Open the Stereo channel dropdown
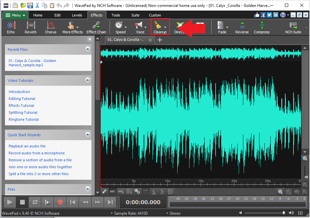This screenshot has width=310, height=218. point(173,213)
